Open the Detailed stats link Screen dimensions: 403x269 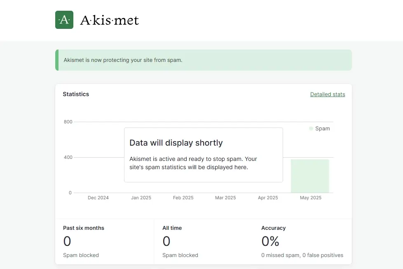328,94
